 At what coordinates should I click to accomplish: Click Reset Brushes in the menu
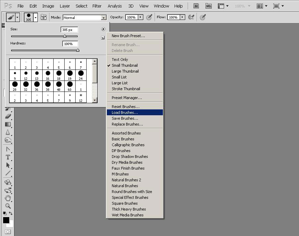tap(125, 107)
